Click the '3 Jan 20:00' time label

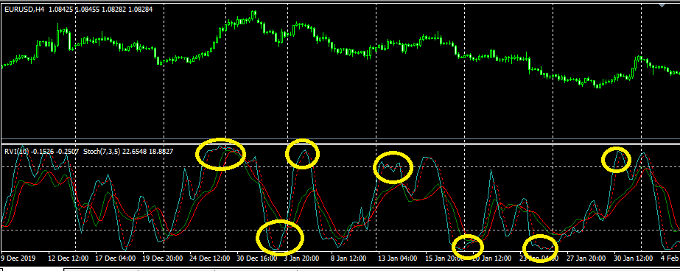click(x=301, y=258)
